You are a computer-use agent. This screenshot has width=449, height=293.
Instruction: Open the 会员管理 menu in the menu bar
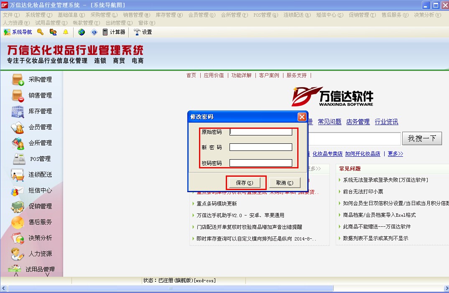click(x=202, y=15)
